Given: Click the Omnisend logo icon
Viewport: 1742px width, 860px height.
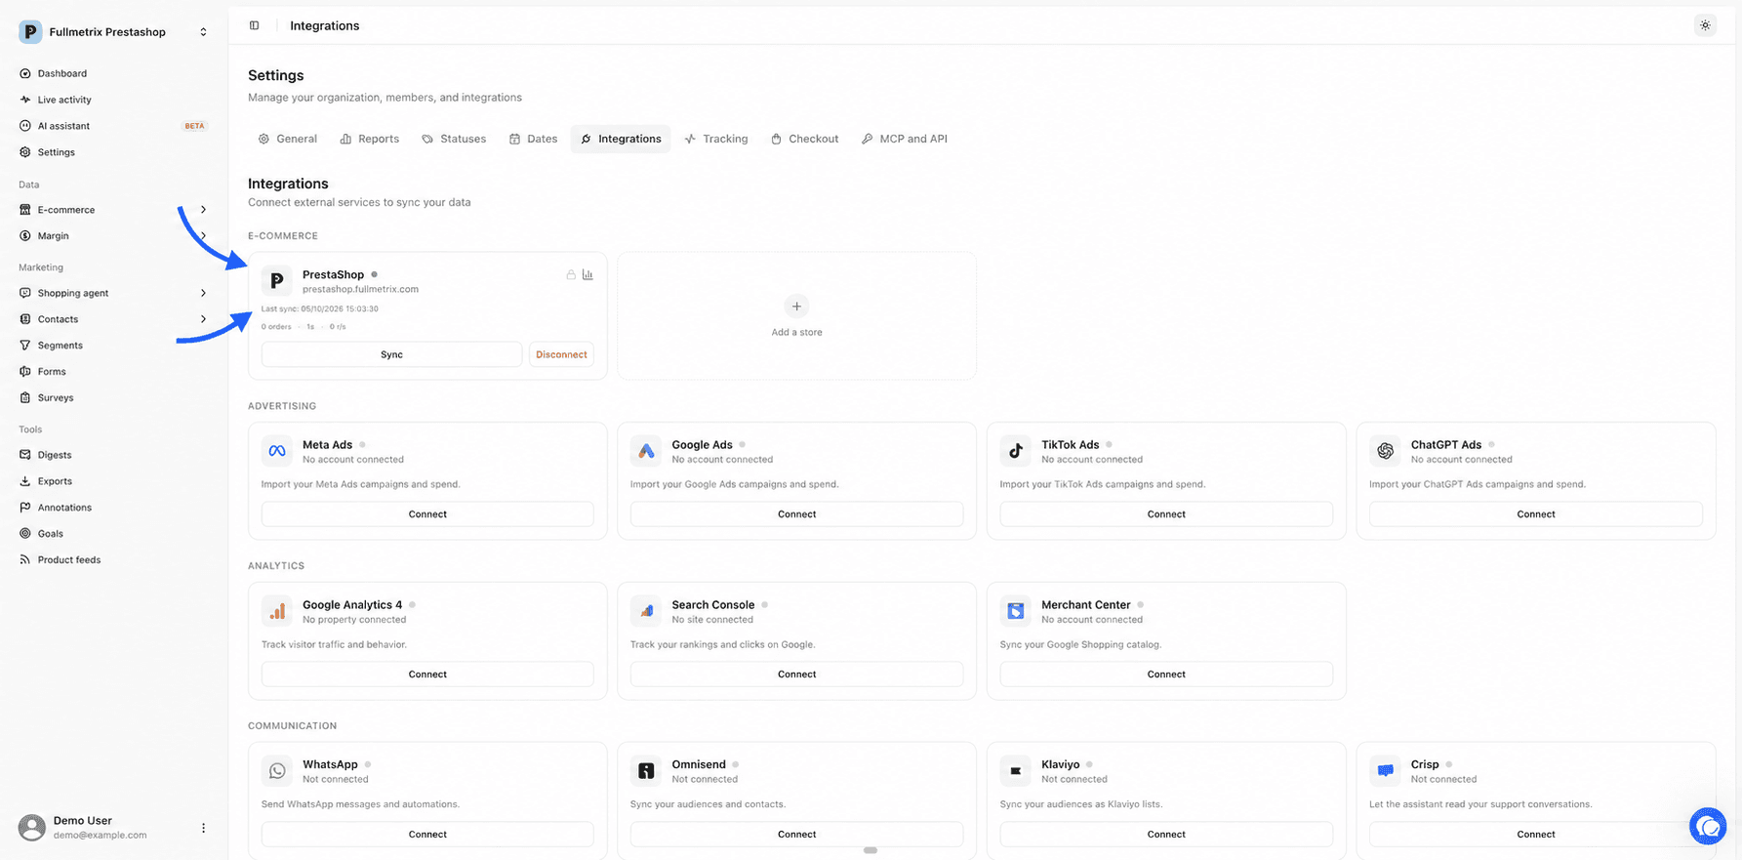Looking at the screenshot, I should (x=646, y=771).
